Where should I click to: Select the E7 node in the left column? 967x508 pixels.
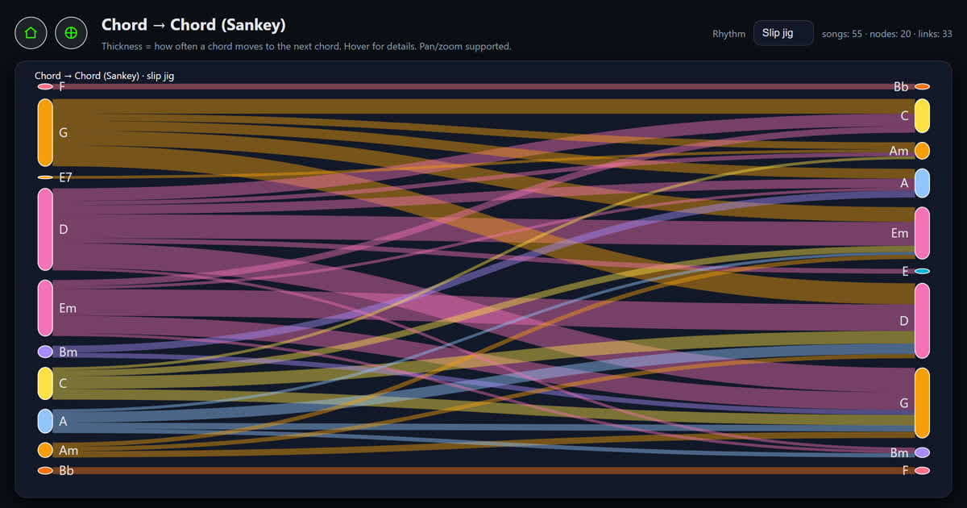(45, 177)
